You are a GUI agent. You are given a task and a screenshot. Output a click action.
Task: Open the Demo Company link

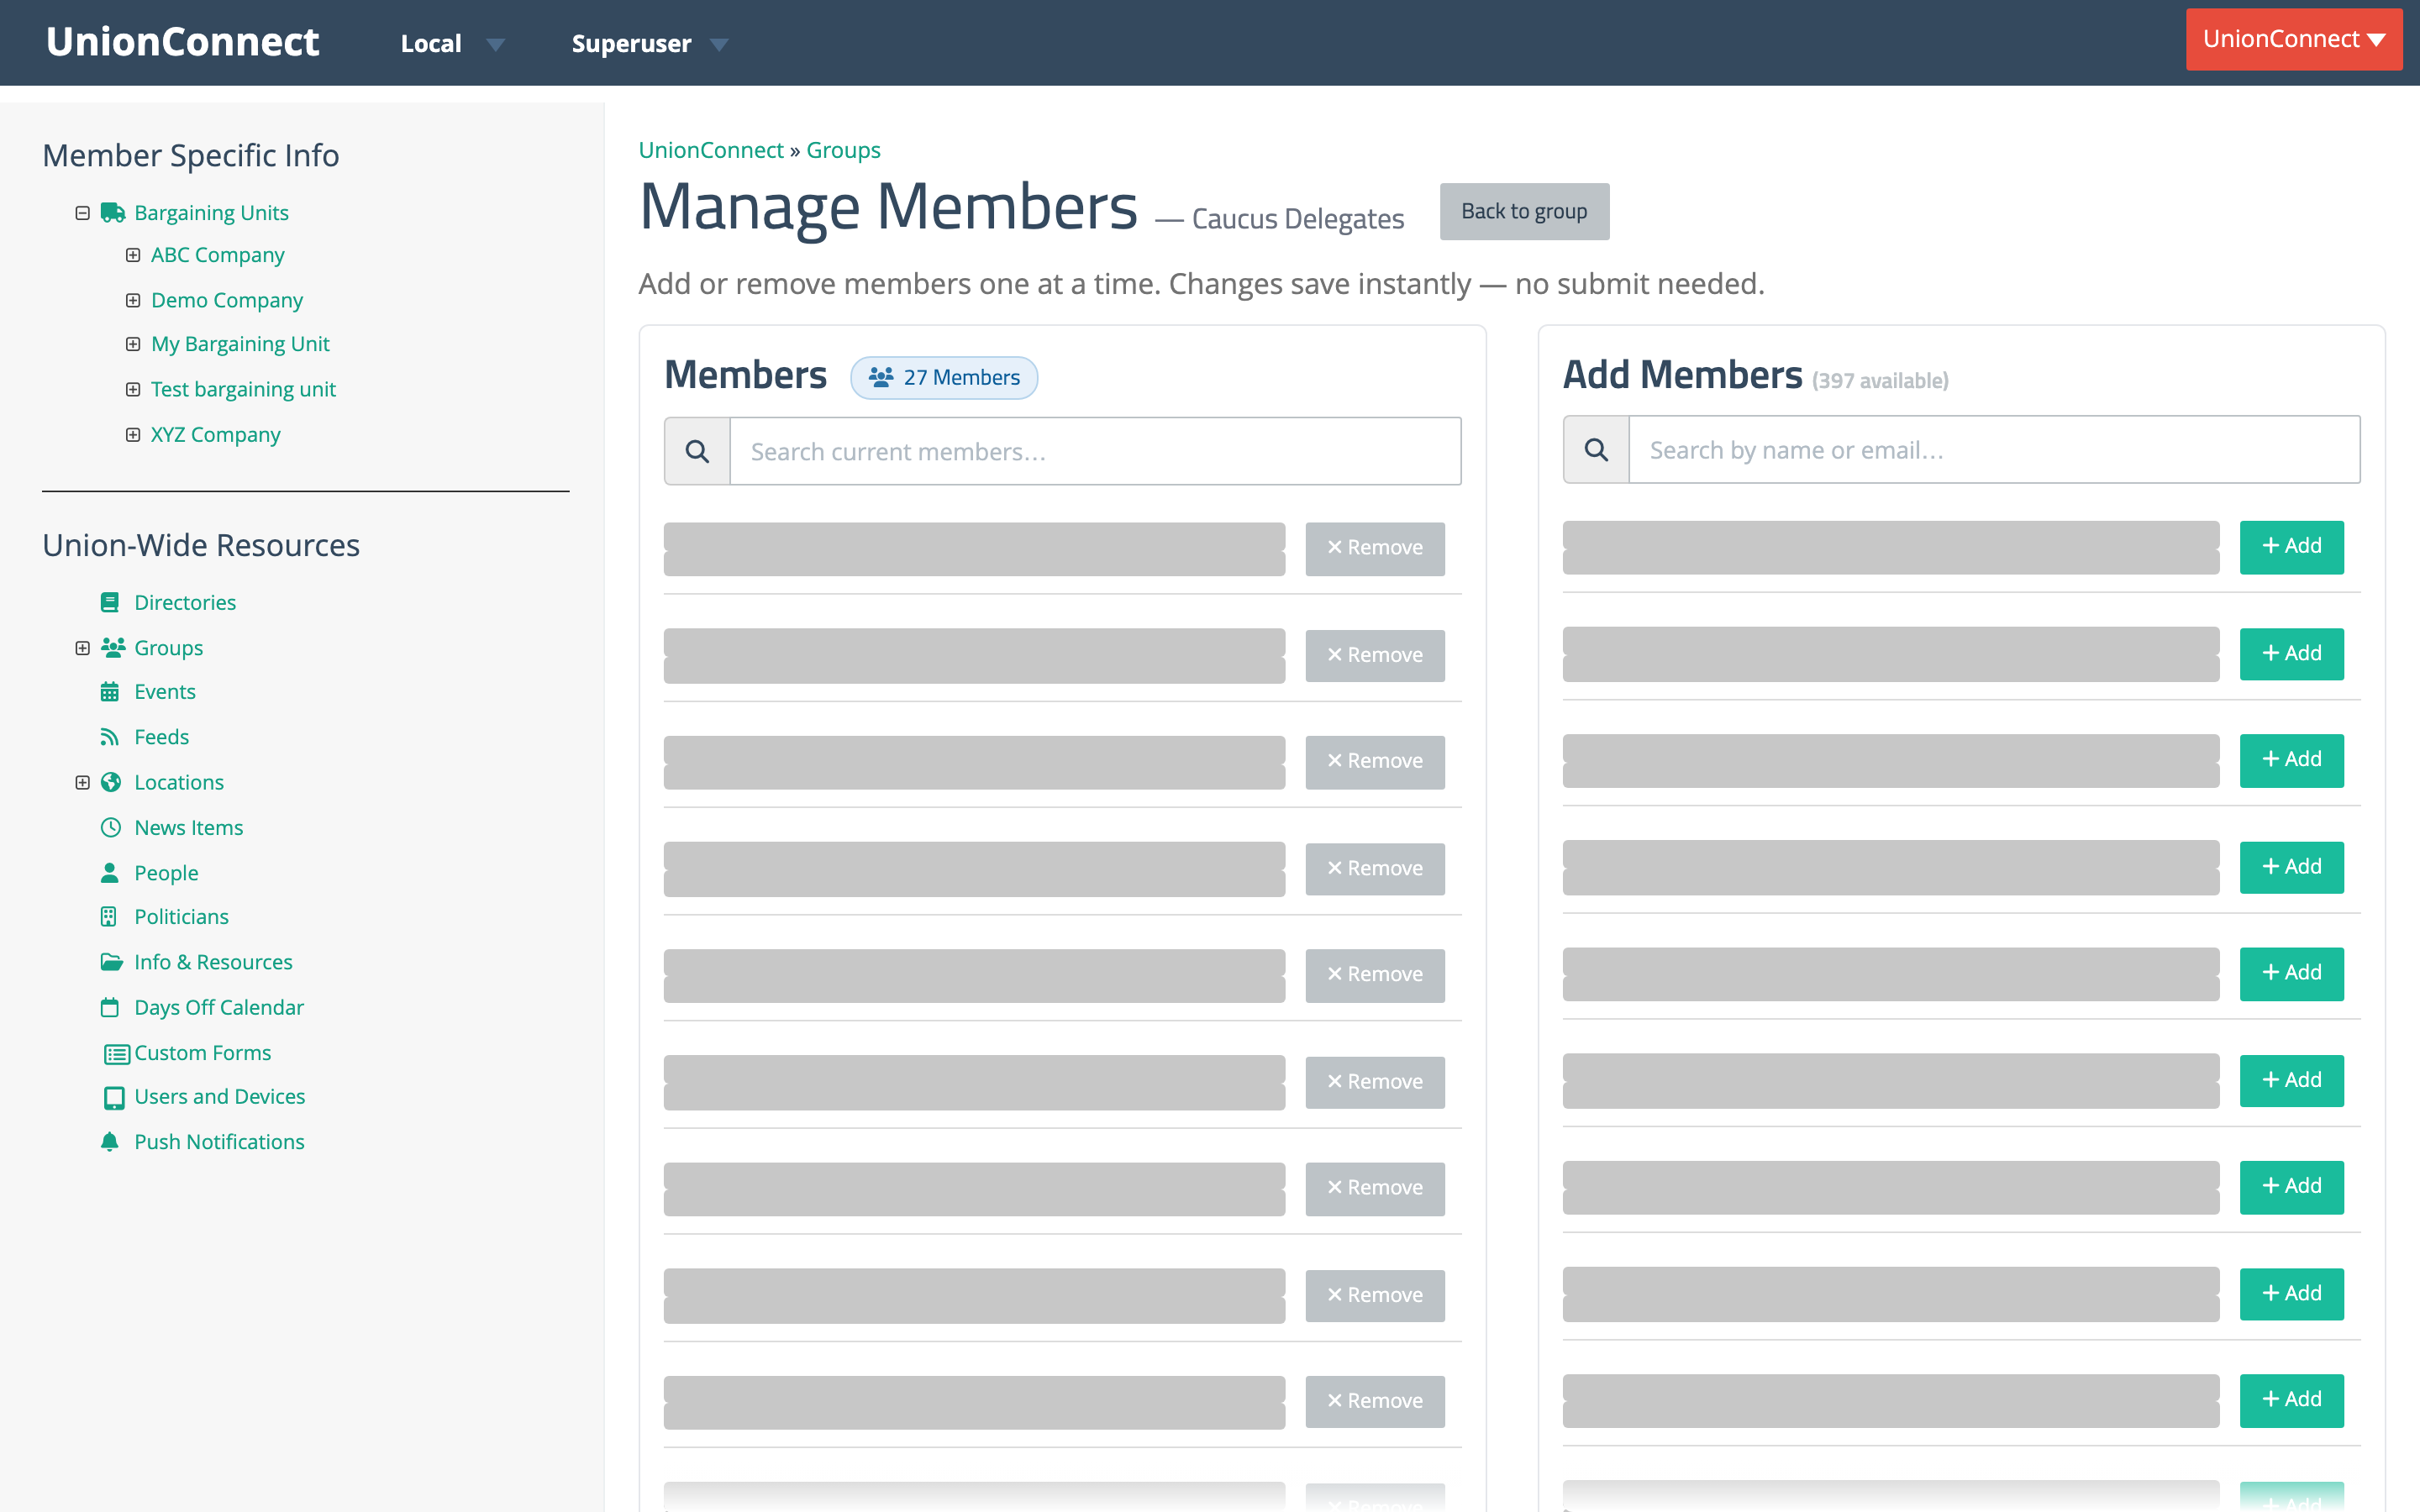click(227, 300)
